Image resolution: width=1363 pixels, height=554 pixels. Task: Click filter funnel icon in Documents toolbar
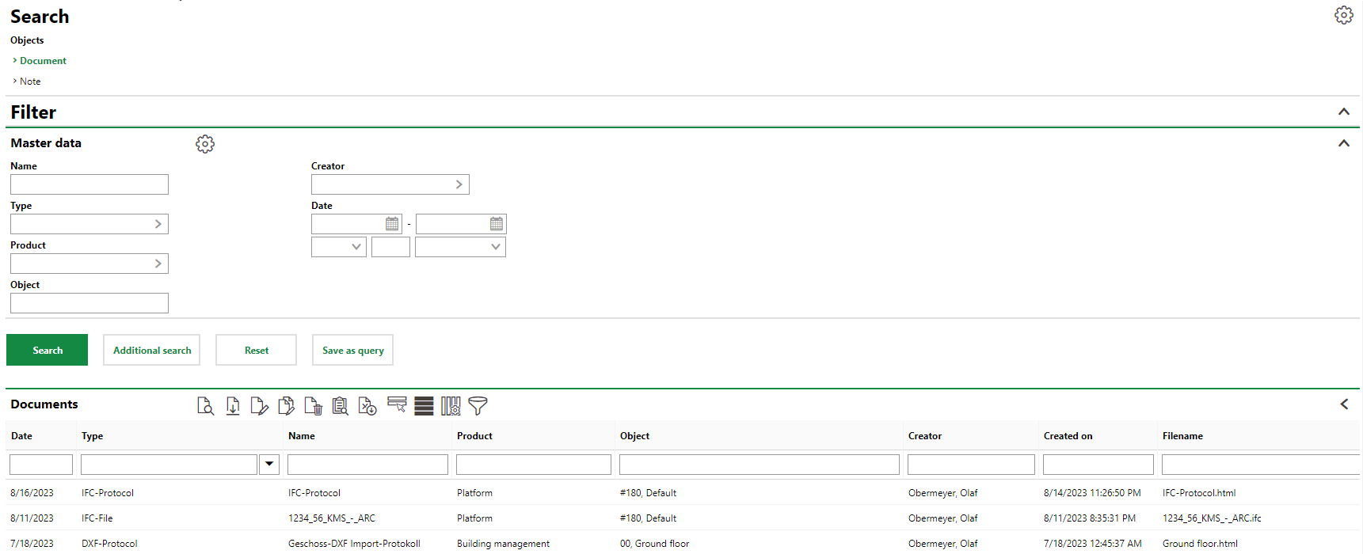click(478, 406)
